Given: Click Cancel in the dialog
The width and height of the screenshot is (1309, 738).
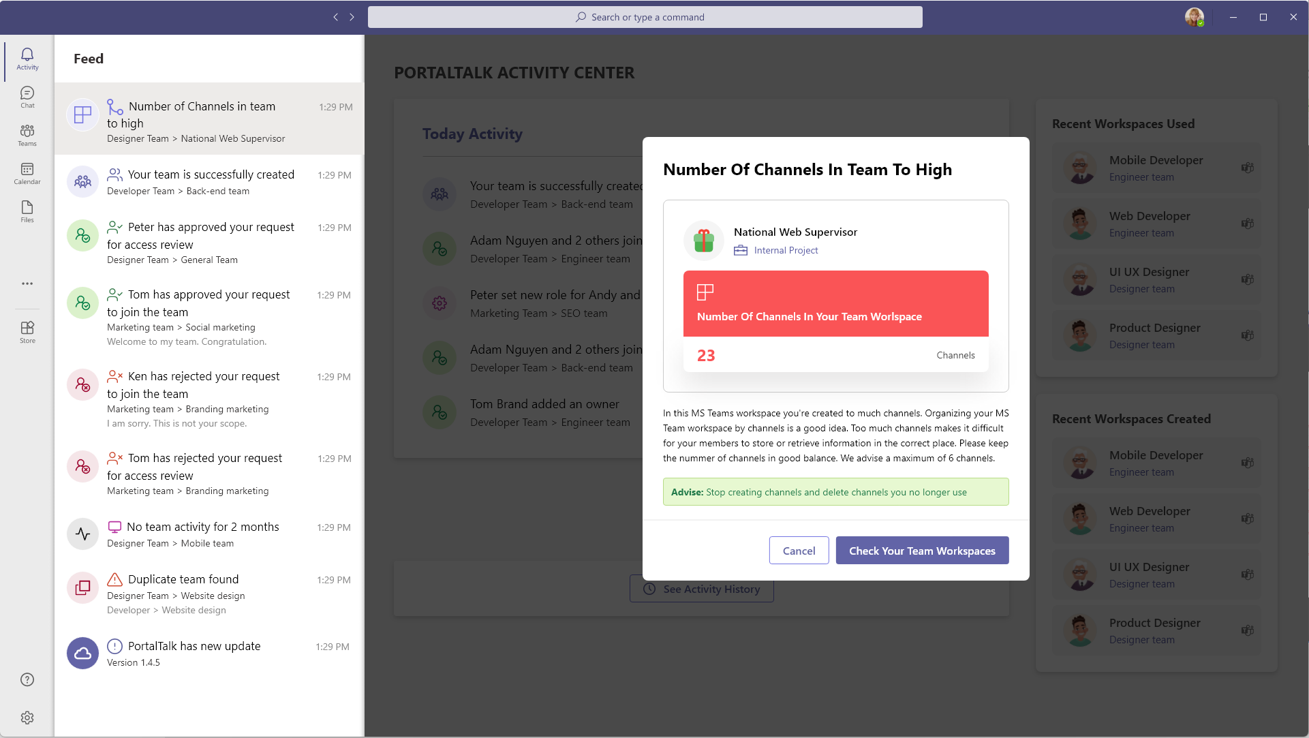Looking at the screenshot, I should click(x=799, y=551).
